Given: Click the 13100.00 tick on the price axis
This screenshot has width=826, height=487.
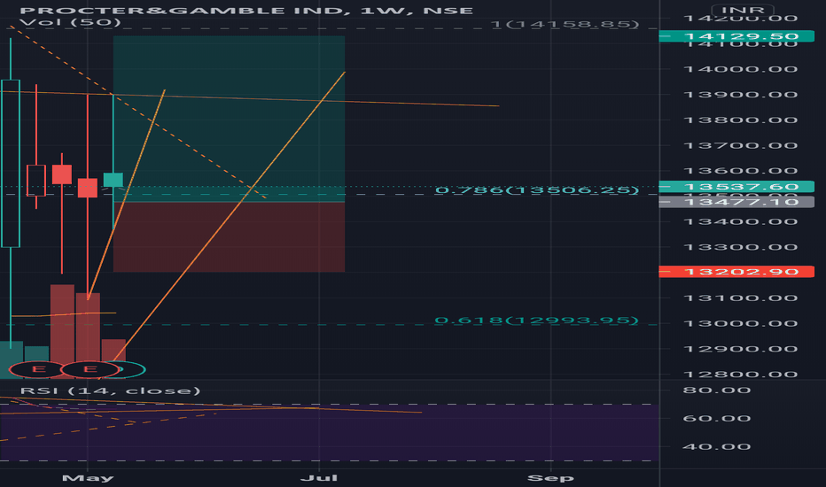Looking at the screenshot, I should click(740, 298).
